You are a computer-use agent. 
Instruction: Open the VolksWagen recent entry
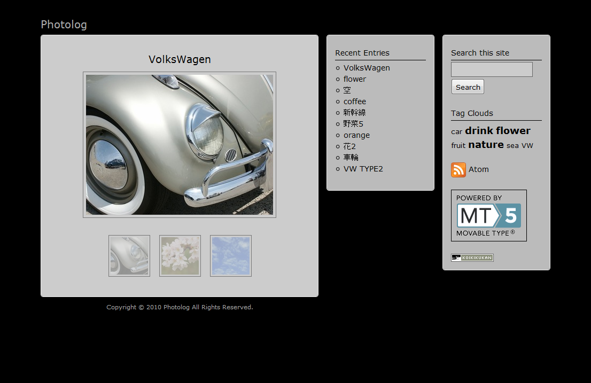(367, 68)
